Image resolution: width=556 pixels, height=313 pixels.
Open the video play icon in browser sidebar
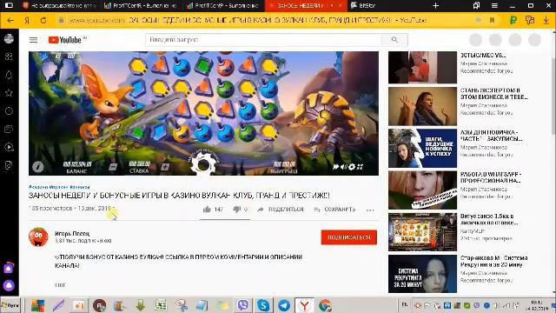[9, 147]
